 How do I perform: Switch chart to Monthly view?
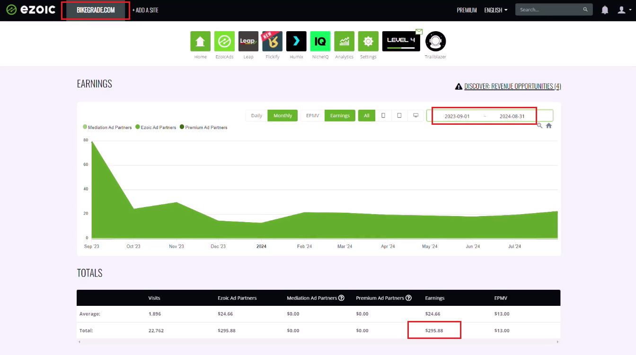283,115
